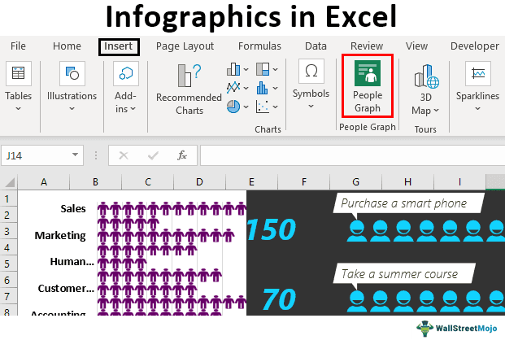This screenshot has height=340, width=505.
Task: Insert a column or bar chart
Action: coord(236,70)
